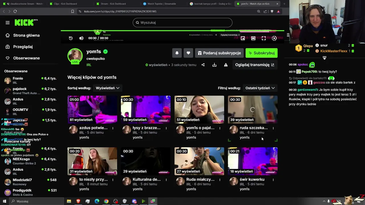Open the azdus potwie... clip thumbnail
The height and width of the screenshot is (205, 365).
[x=92, y=110]
